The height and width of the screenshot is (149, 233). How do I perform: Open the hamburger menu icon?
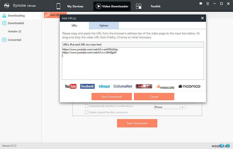tap(208, 3)
